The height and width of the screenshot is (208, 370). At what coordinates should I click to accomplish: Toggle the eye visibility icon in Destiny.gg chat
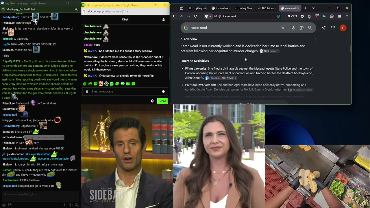click(64, 205)
